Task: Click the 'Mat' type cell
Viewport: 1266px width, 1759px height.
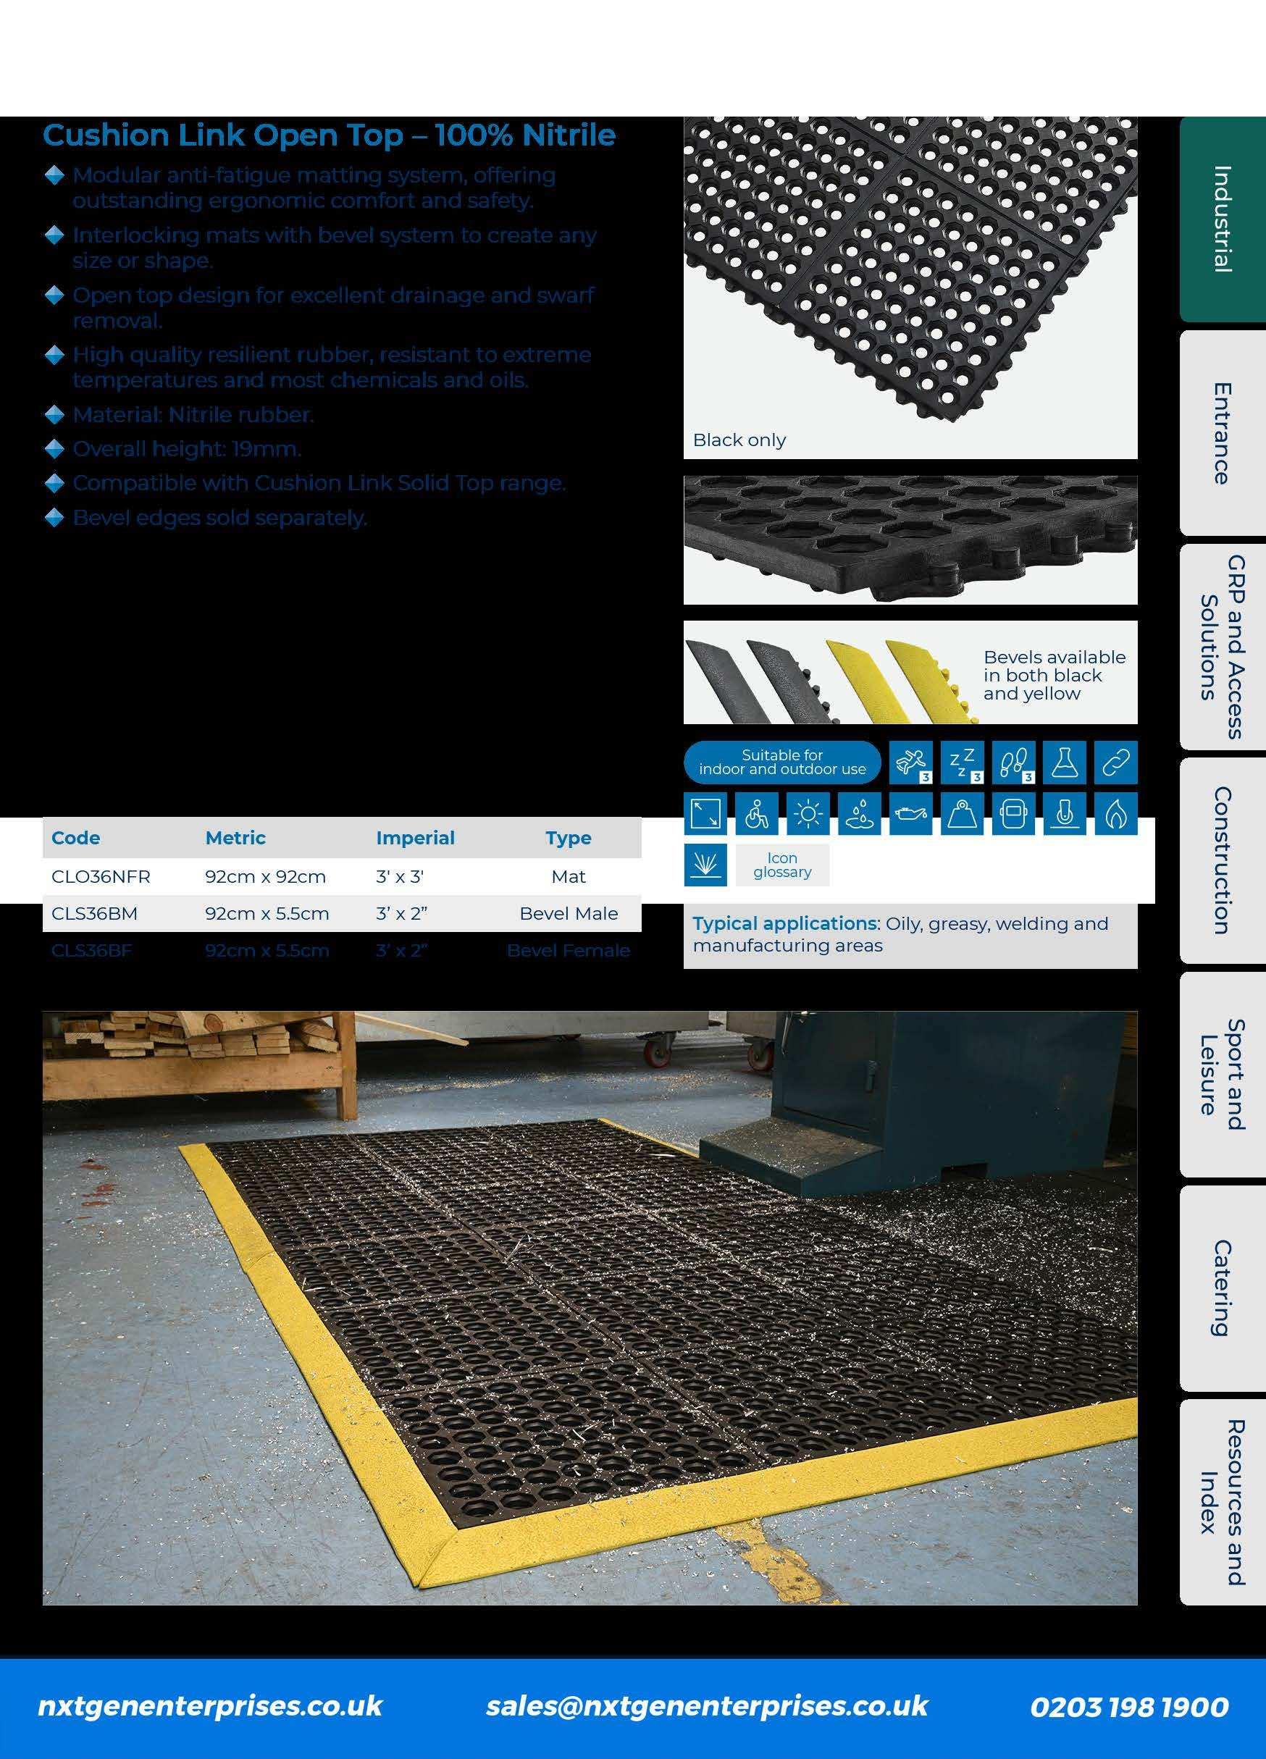Action: [569, 876]
